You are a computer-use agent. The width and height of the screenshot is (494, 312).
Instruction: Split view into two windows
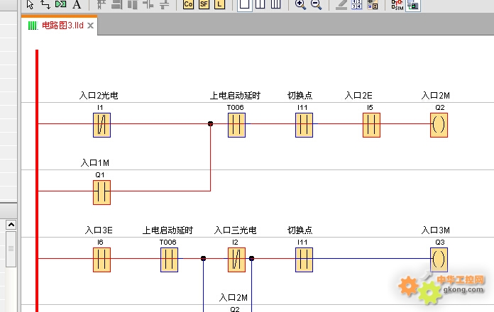(x=260, y=4)
